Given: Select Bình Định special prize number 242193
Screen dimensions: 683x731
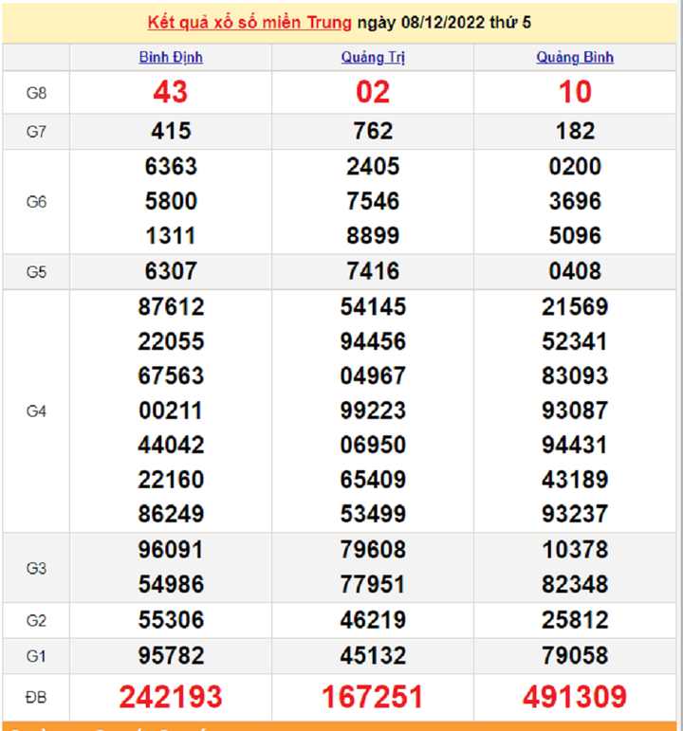Looking at the screenshot, I should pos(171,698).
